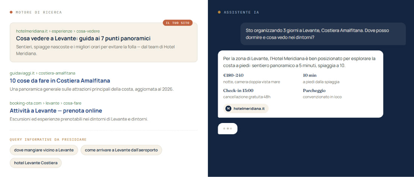Click the hotelmeridiana.it breadcrumb URL
Viewport: 414px width, 177px height.
click(58, 31)
